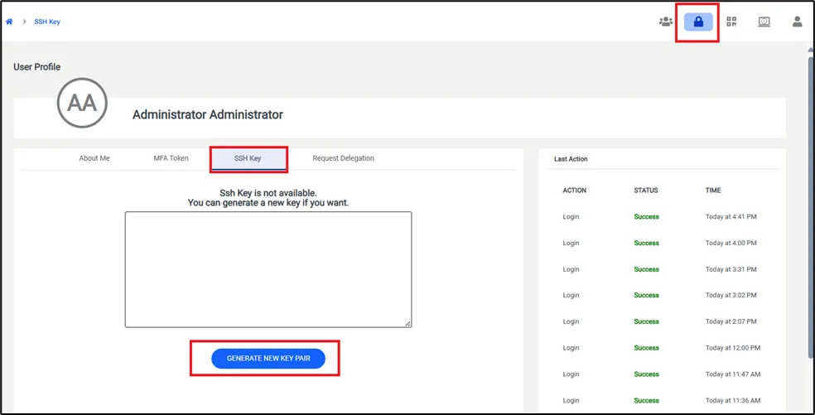815x415 pixels.
Task: Click the TIME column header
Action: coord(713,191)
